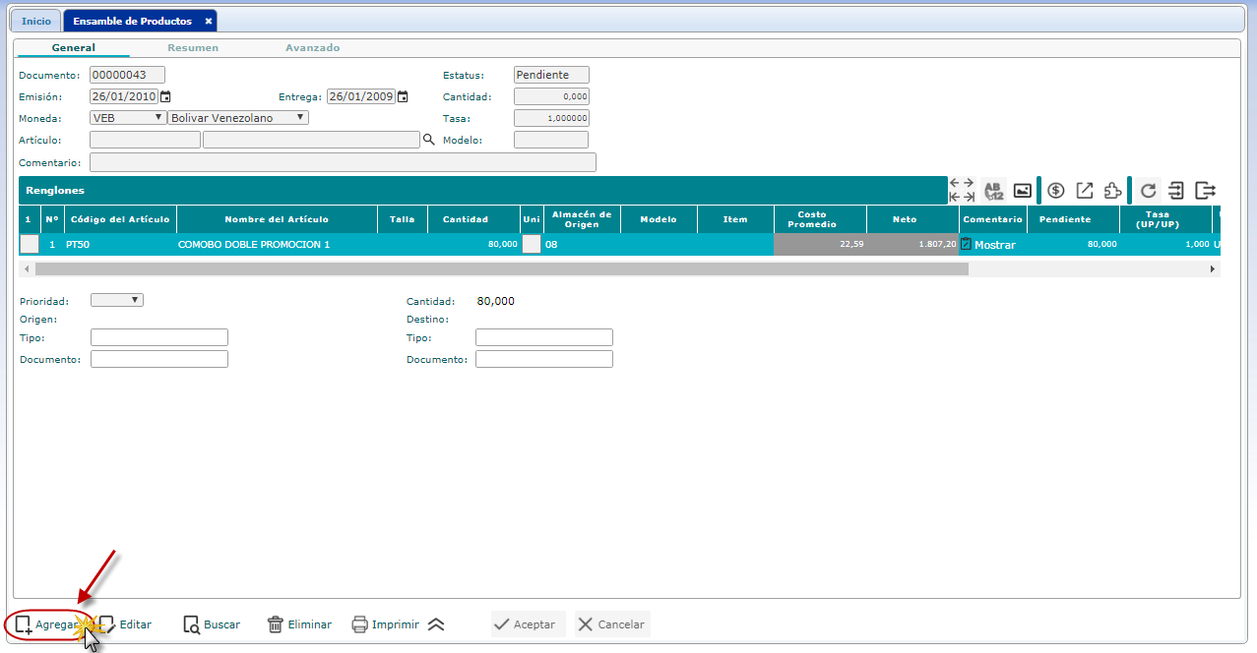Open the Prioridad dropdown

(x=116, y=300)
